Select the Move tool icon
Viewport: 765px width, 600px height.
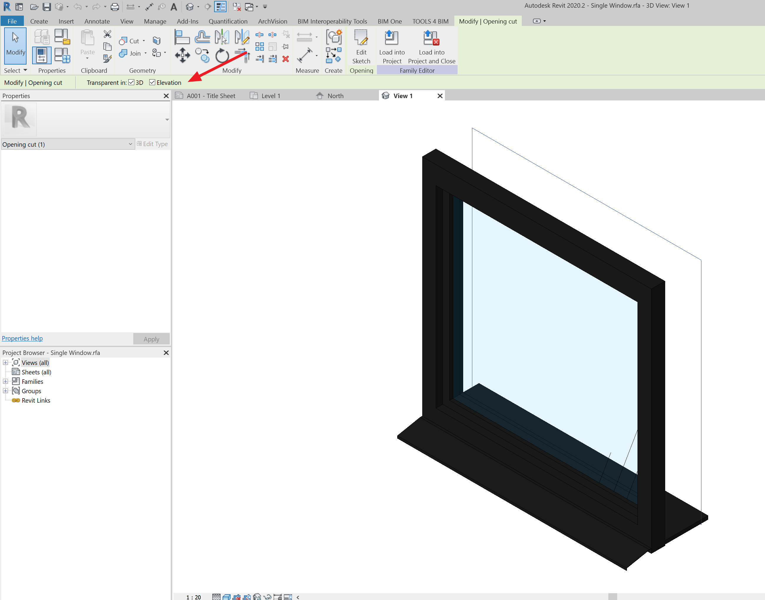point(182,55)
